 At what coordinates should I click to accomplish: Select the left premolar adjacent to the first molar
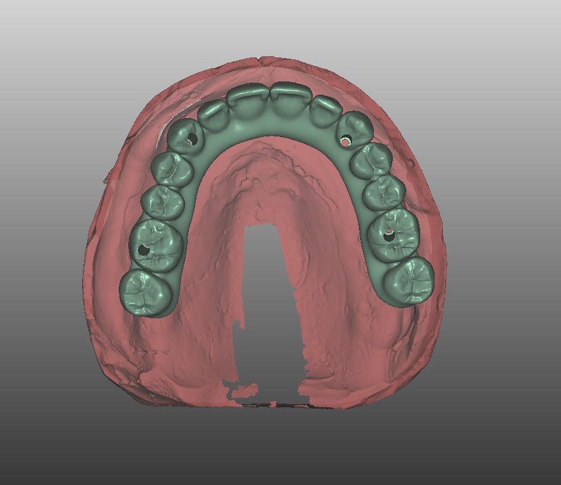[162, 202]
